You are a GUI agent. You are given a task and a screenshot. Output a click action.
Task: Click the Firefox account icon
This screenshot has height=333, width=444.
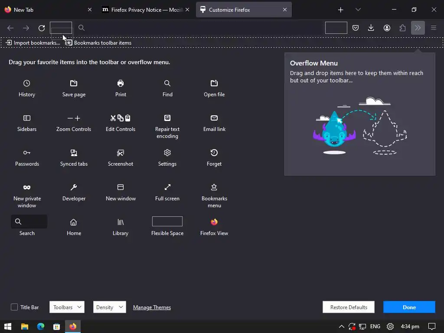tap(387, 28)
